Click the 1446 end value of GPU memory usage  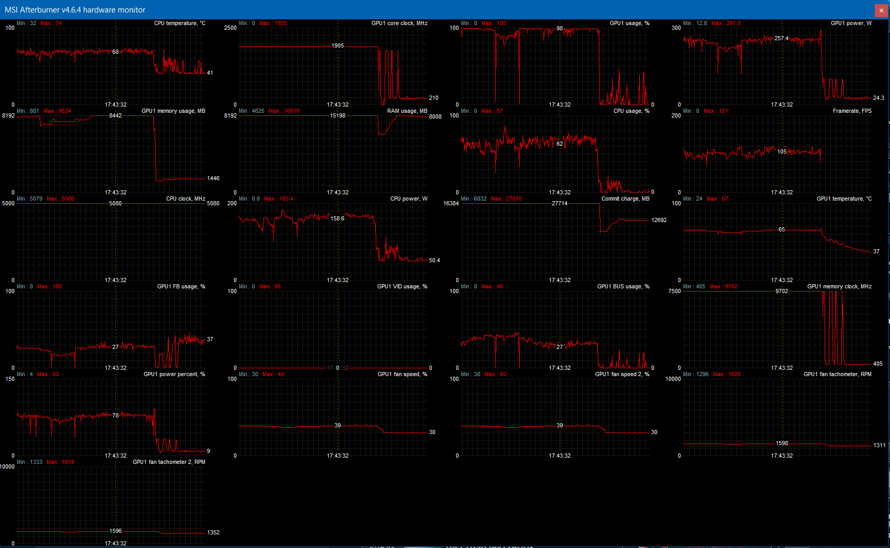pyautogui.click(x=213, y=178)
